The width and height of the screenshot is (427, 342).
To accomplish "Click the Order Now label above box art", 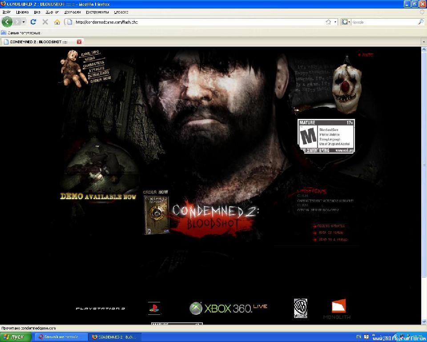I will [x=156, y=192].
